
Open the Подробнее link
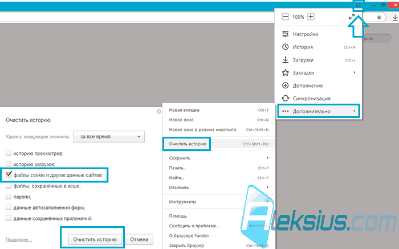19,239
